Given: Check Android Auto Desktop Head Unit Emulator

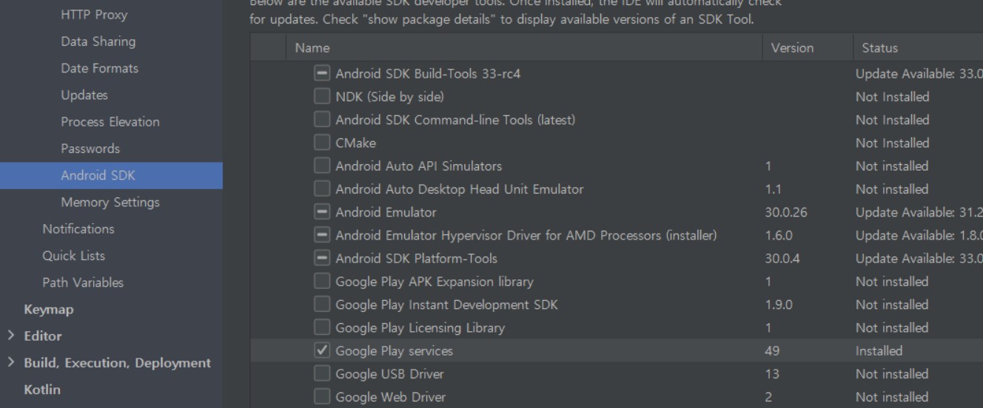Looking at the screenshot, I should (322, 188).
